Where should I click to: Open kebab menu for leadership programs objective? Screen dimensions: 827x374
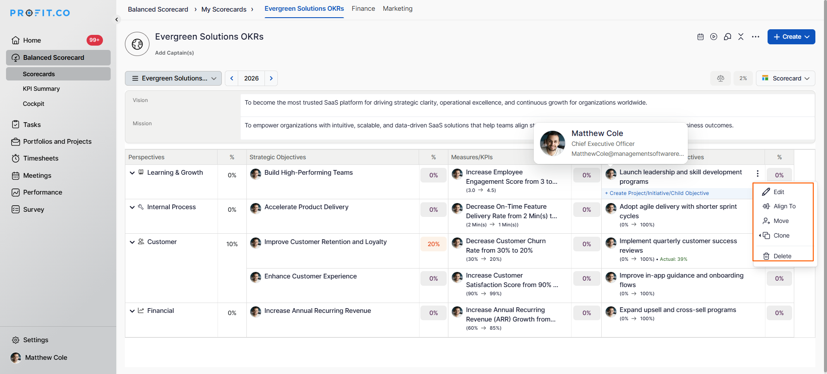(x=758, y=173)
